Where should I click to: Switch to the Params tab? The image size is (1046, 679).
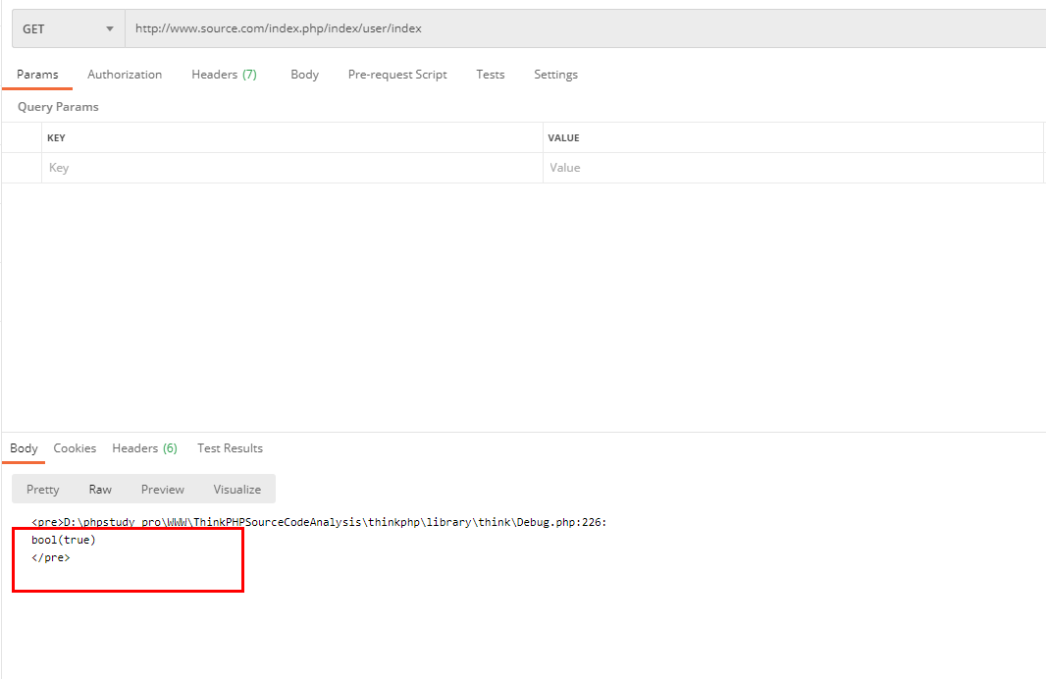[37, 75]
